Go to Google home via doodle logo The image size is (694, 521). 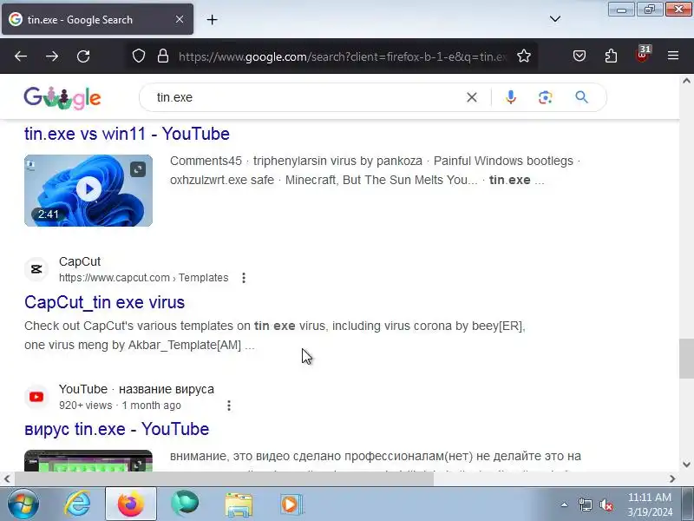click(x=62, y=97)
